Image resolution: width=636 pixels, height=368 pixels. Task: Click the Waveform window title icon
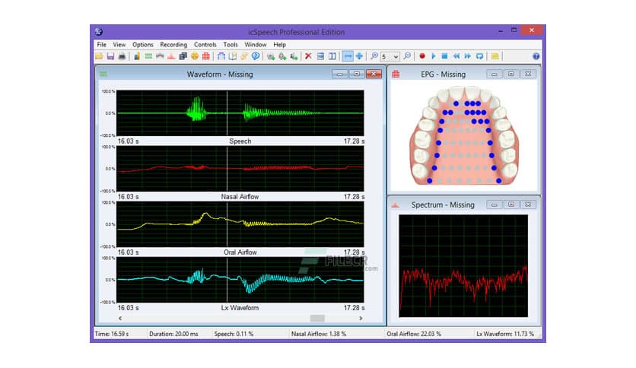[x=103, y=74]
